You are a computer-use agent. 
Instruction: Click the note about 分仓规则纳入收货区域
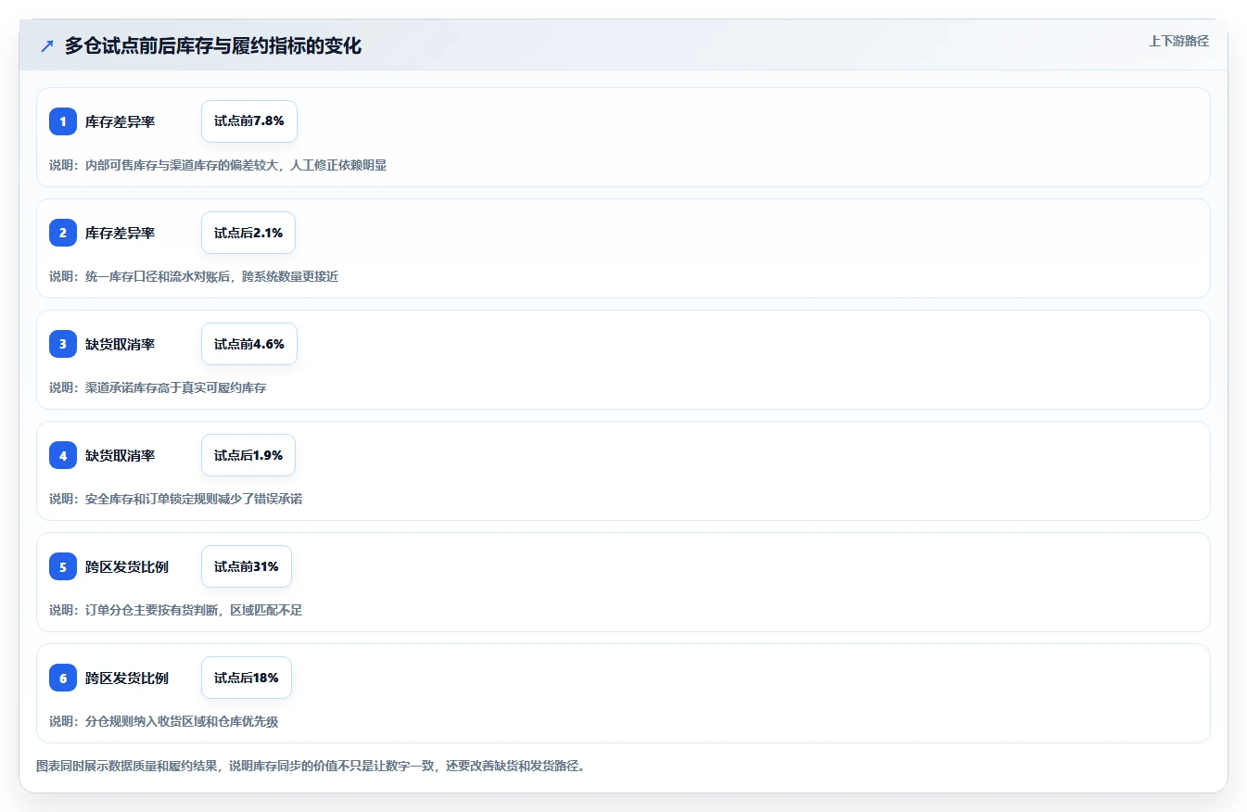[163, 721]
